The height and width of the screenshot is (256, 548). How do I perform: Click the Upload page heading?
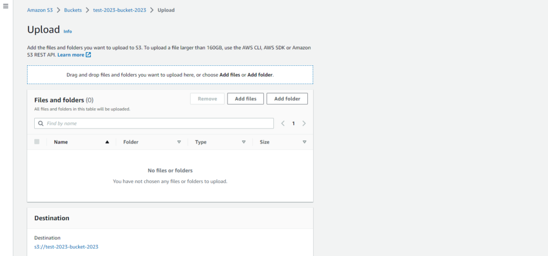(44, 30)
